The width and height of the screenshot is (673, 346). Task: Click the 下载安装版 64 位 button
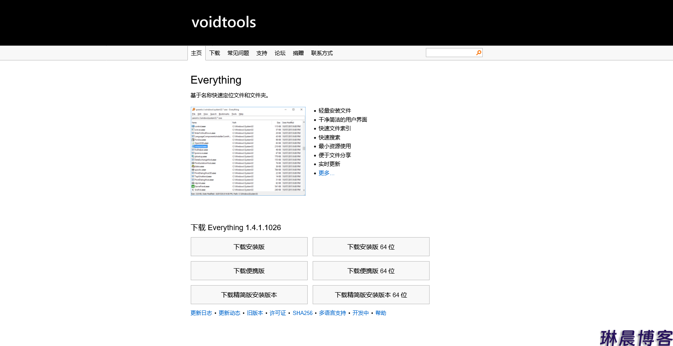tap(371, 247)
